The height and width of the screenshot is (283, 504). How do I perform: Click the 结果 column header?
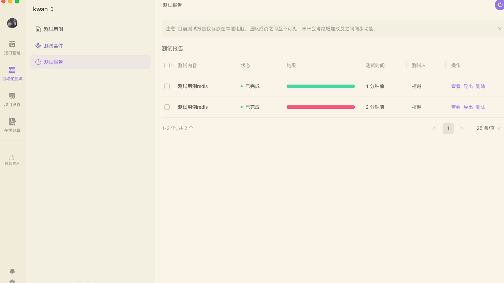tap(291, 65)
